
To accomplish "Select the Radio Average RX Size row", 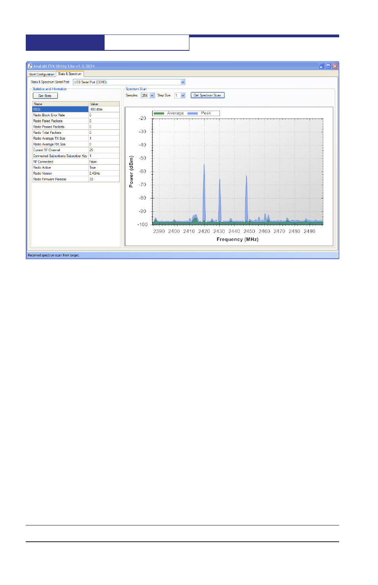I will point(76,144).
